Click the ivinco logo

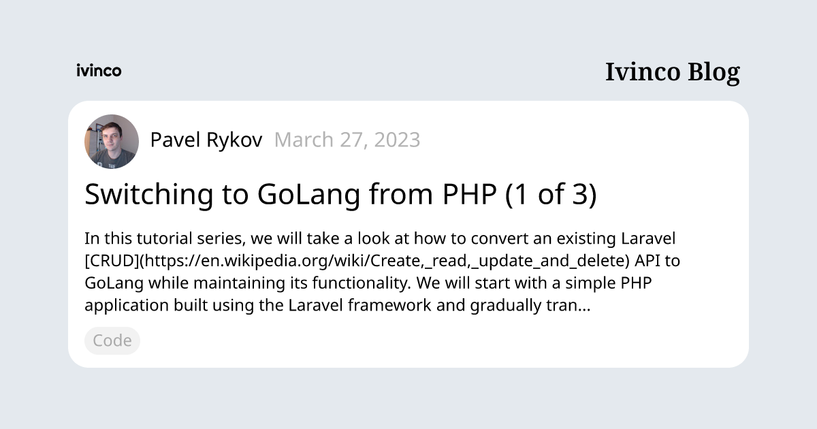coord(99,70)
